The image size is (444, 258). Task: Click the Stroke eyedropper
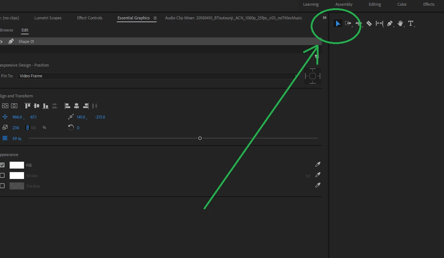(318, 175)
